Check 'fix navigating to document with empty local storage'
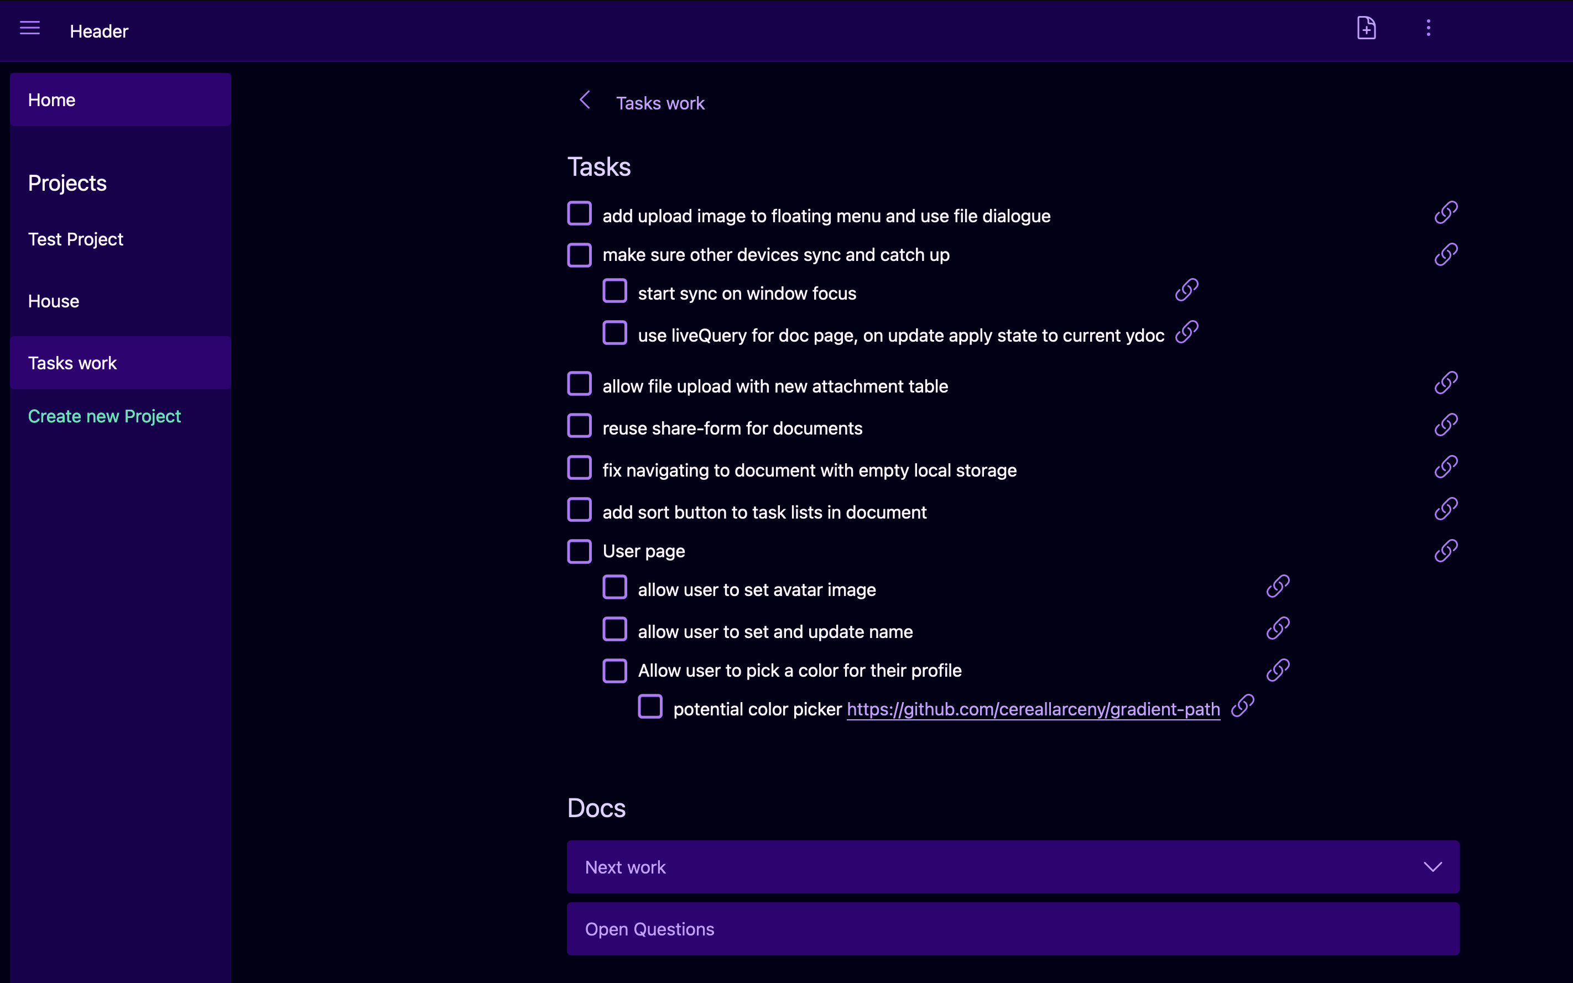This screenshot has height=983, width=1573. click(x=579, y=467)
